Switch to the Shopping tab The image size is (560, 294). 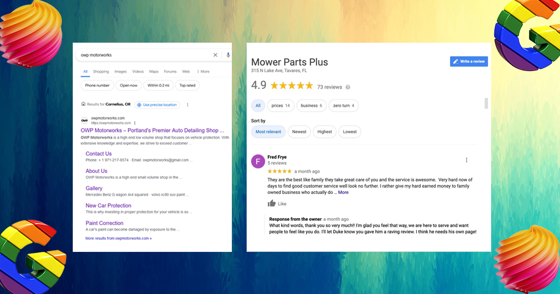(x=101, y=72)
